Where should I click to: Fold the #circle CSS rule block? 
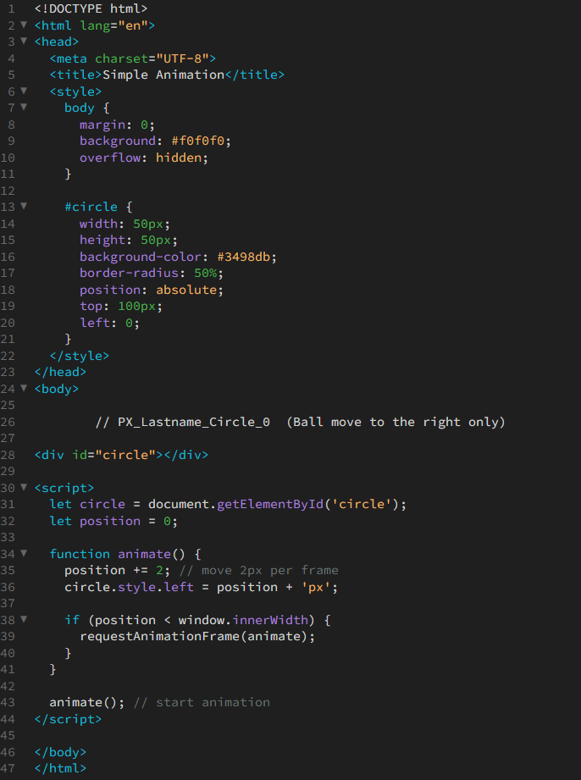coord(24,207)
